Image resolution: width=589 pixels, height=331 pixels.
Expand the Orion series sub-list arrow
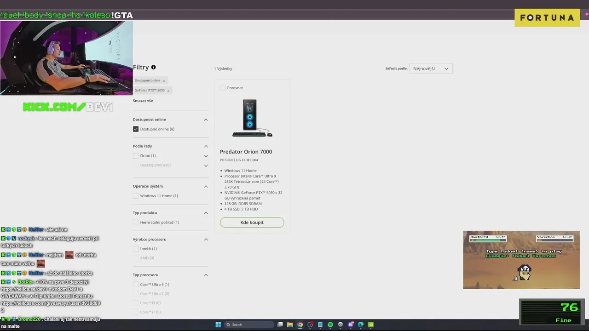(206, 156)
